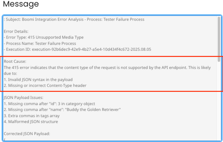Click the sentence starting 'The 415 error indicates'
The image size is (223, 142).
point(107,68)
